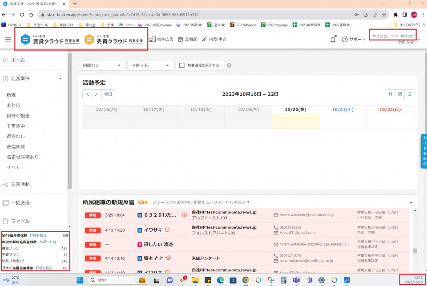Open 詳細を見る for SMS当月送信数
The image size is (427, 286).
point(38,235)
